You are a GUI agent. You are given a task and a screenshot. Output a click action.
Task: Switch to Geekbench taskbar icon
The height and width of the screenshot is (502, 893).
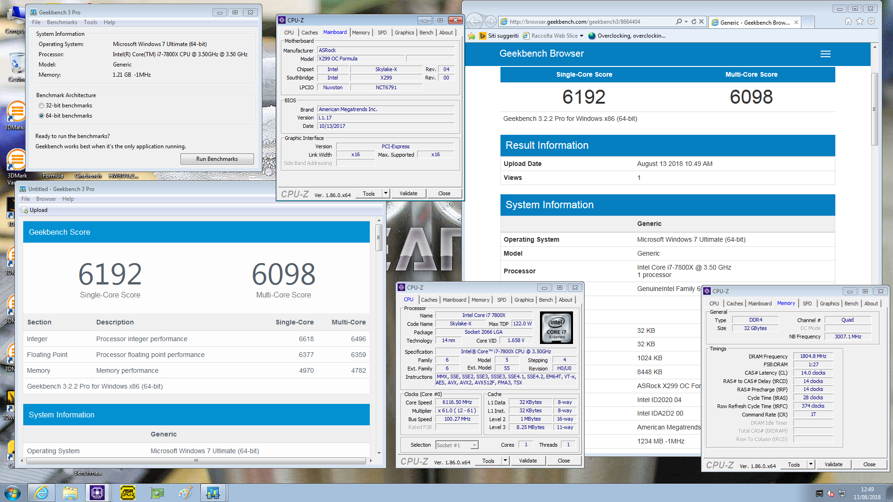click(x=213, y=493)
